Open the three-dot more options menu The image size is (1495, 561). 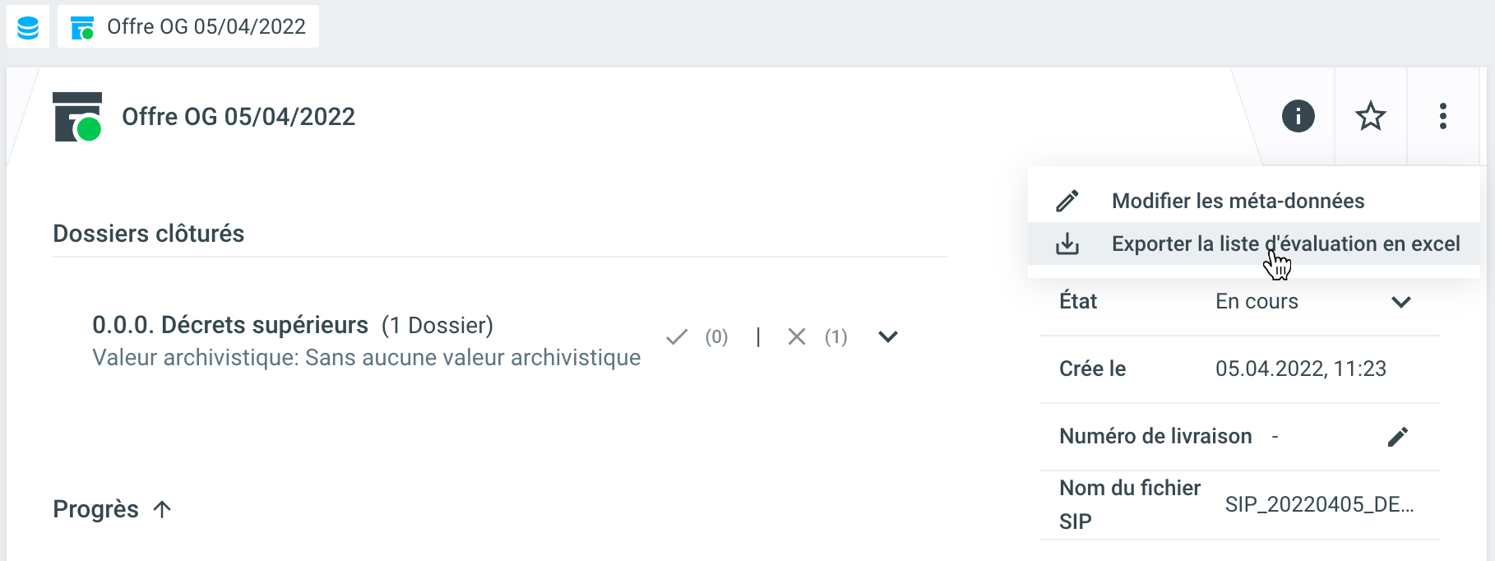[x=1442, y=116]
